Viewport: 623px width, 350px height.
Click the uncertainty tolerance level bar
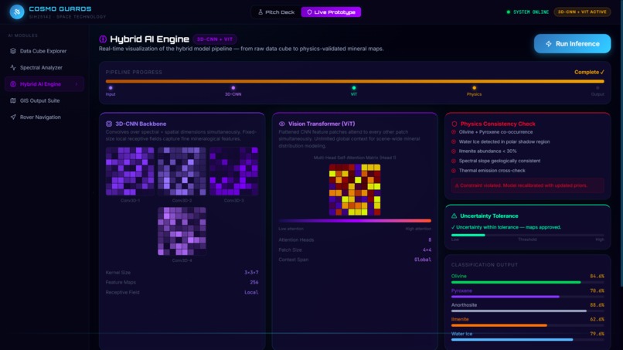click(x=528, y=235)
